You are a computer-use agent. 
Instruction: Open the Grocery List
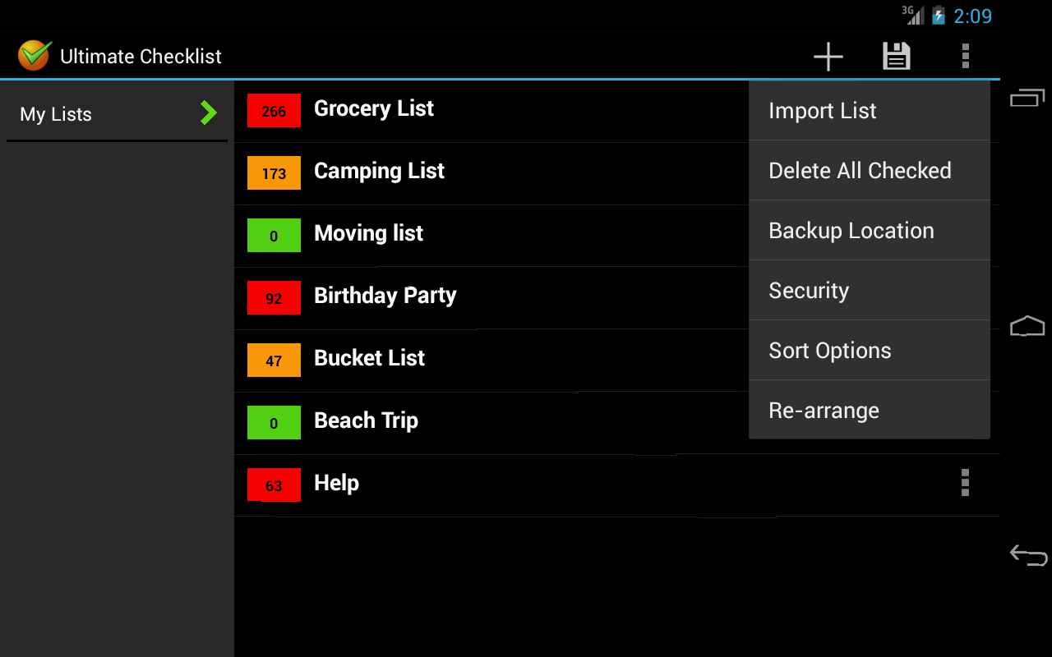[374, 108]
